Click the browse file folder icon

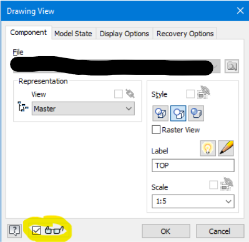click(232, 66)
